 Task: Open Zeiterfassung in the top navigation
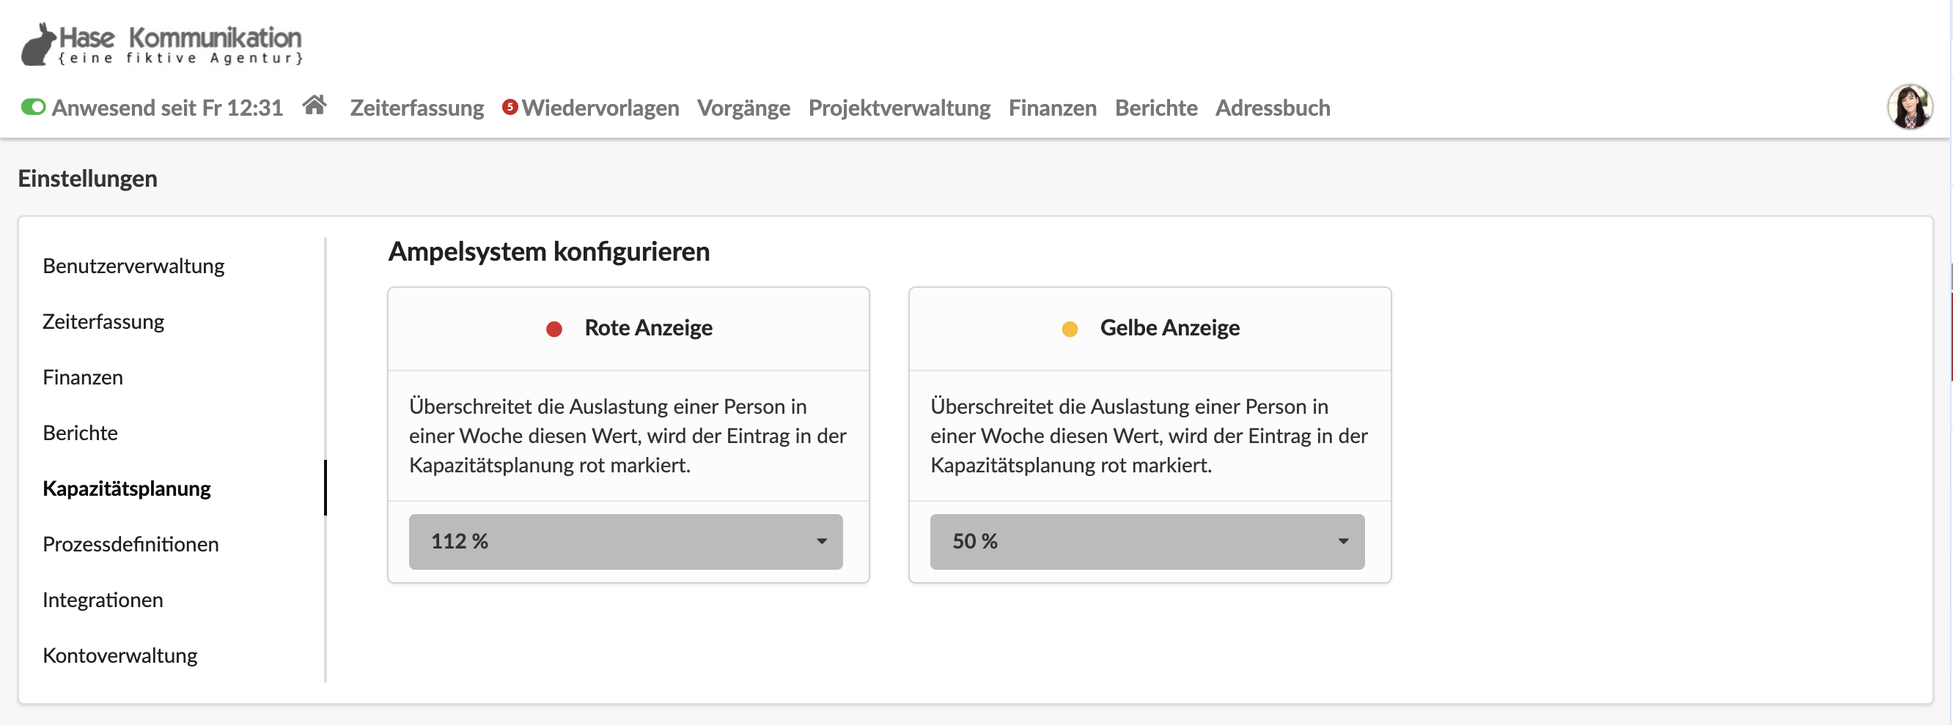click(416, 108)
